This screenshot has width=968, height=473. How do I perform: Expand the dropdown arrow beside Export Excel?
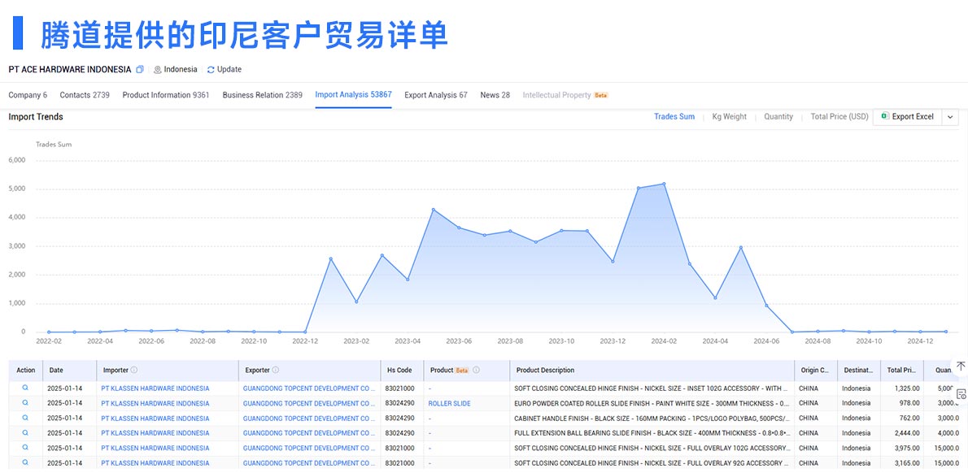click(x=950, y=116)
